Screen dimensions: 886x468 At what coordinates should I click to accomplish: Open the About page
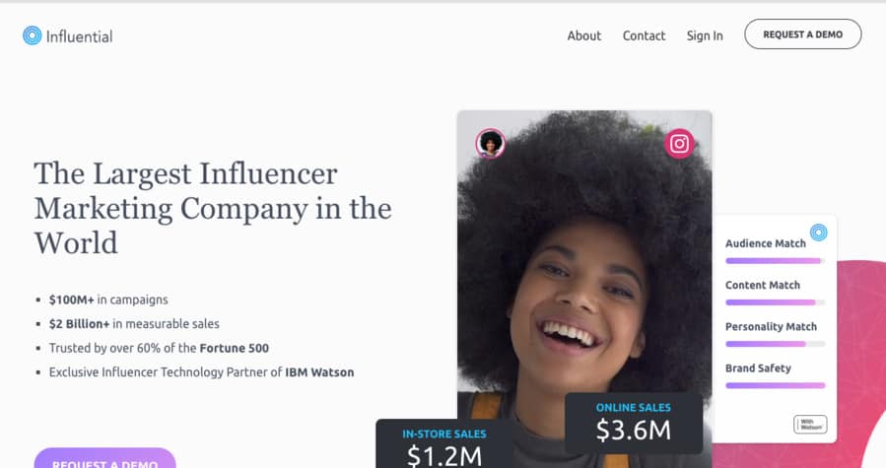click(584, 35)
